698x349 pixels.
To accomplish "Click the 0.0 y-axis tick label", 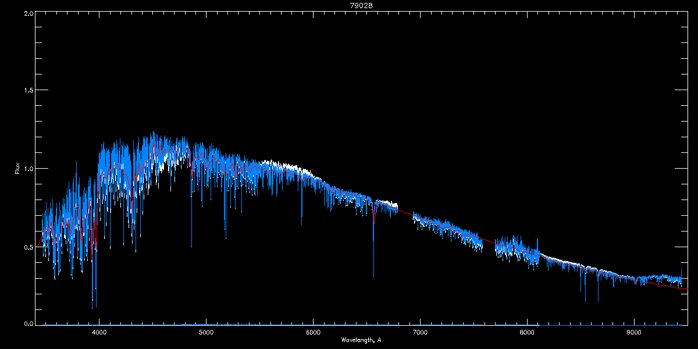I will coord(27,323).
